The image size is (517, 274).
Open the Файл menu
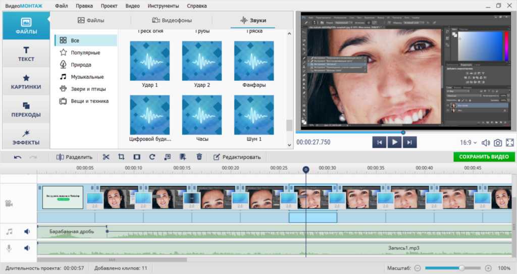click(61, 6)
